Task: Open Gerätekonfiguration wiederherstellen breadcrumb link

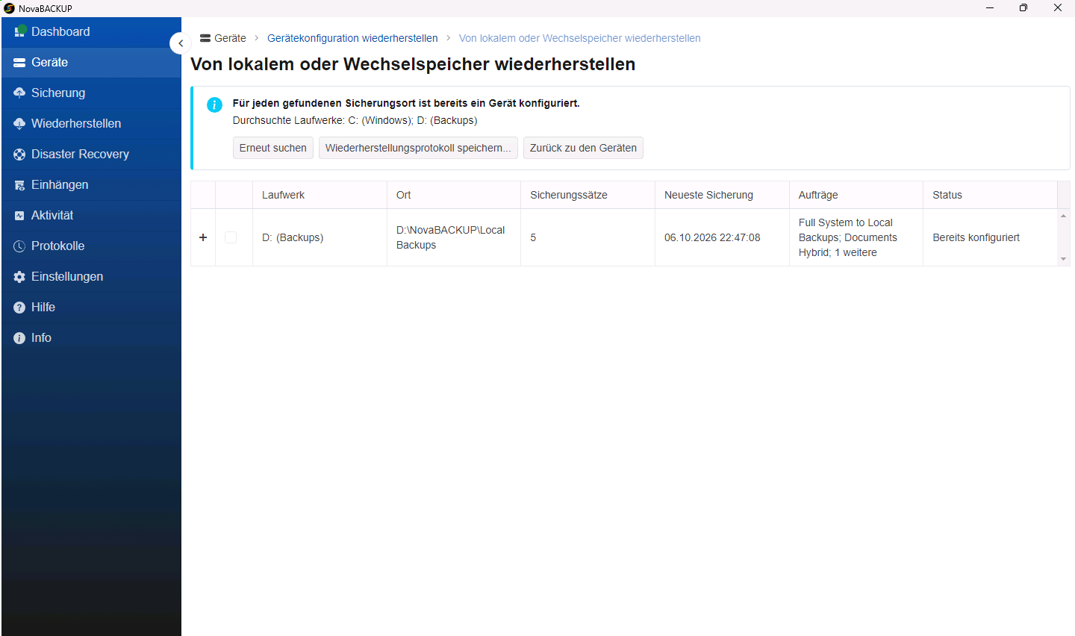Action: (x=352, y=38)
